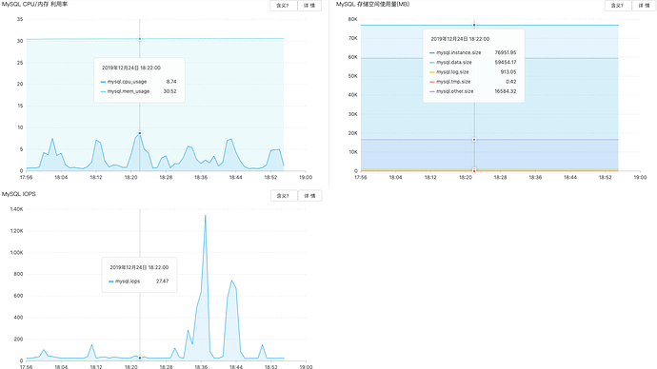Click the 80K y-axis label on storage chart
The image size is (657, 369).
(x=353, y=19)
